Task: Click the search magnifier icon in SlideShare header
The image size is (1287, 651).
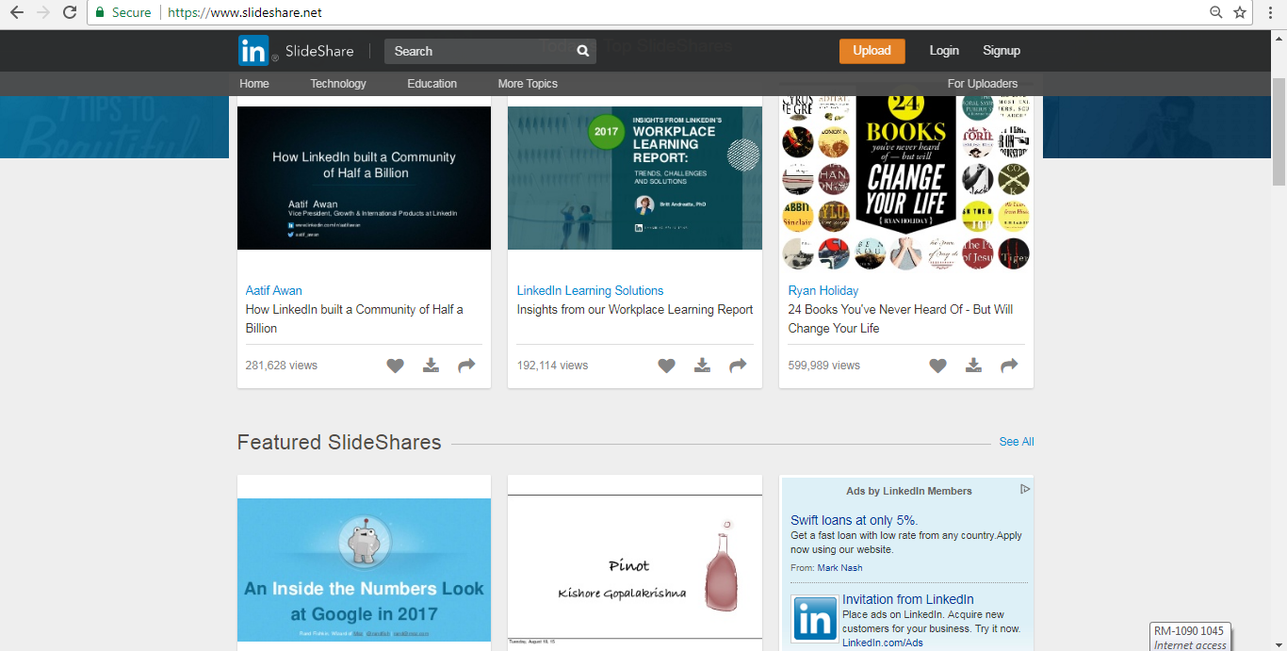Action: coord(583,51)
